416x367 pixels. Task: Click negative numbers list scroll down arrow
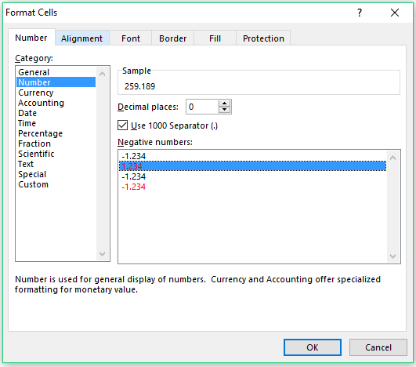click(393, 256)
